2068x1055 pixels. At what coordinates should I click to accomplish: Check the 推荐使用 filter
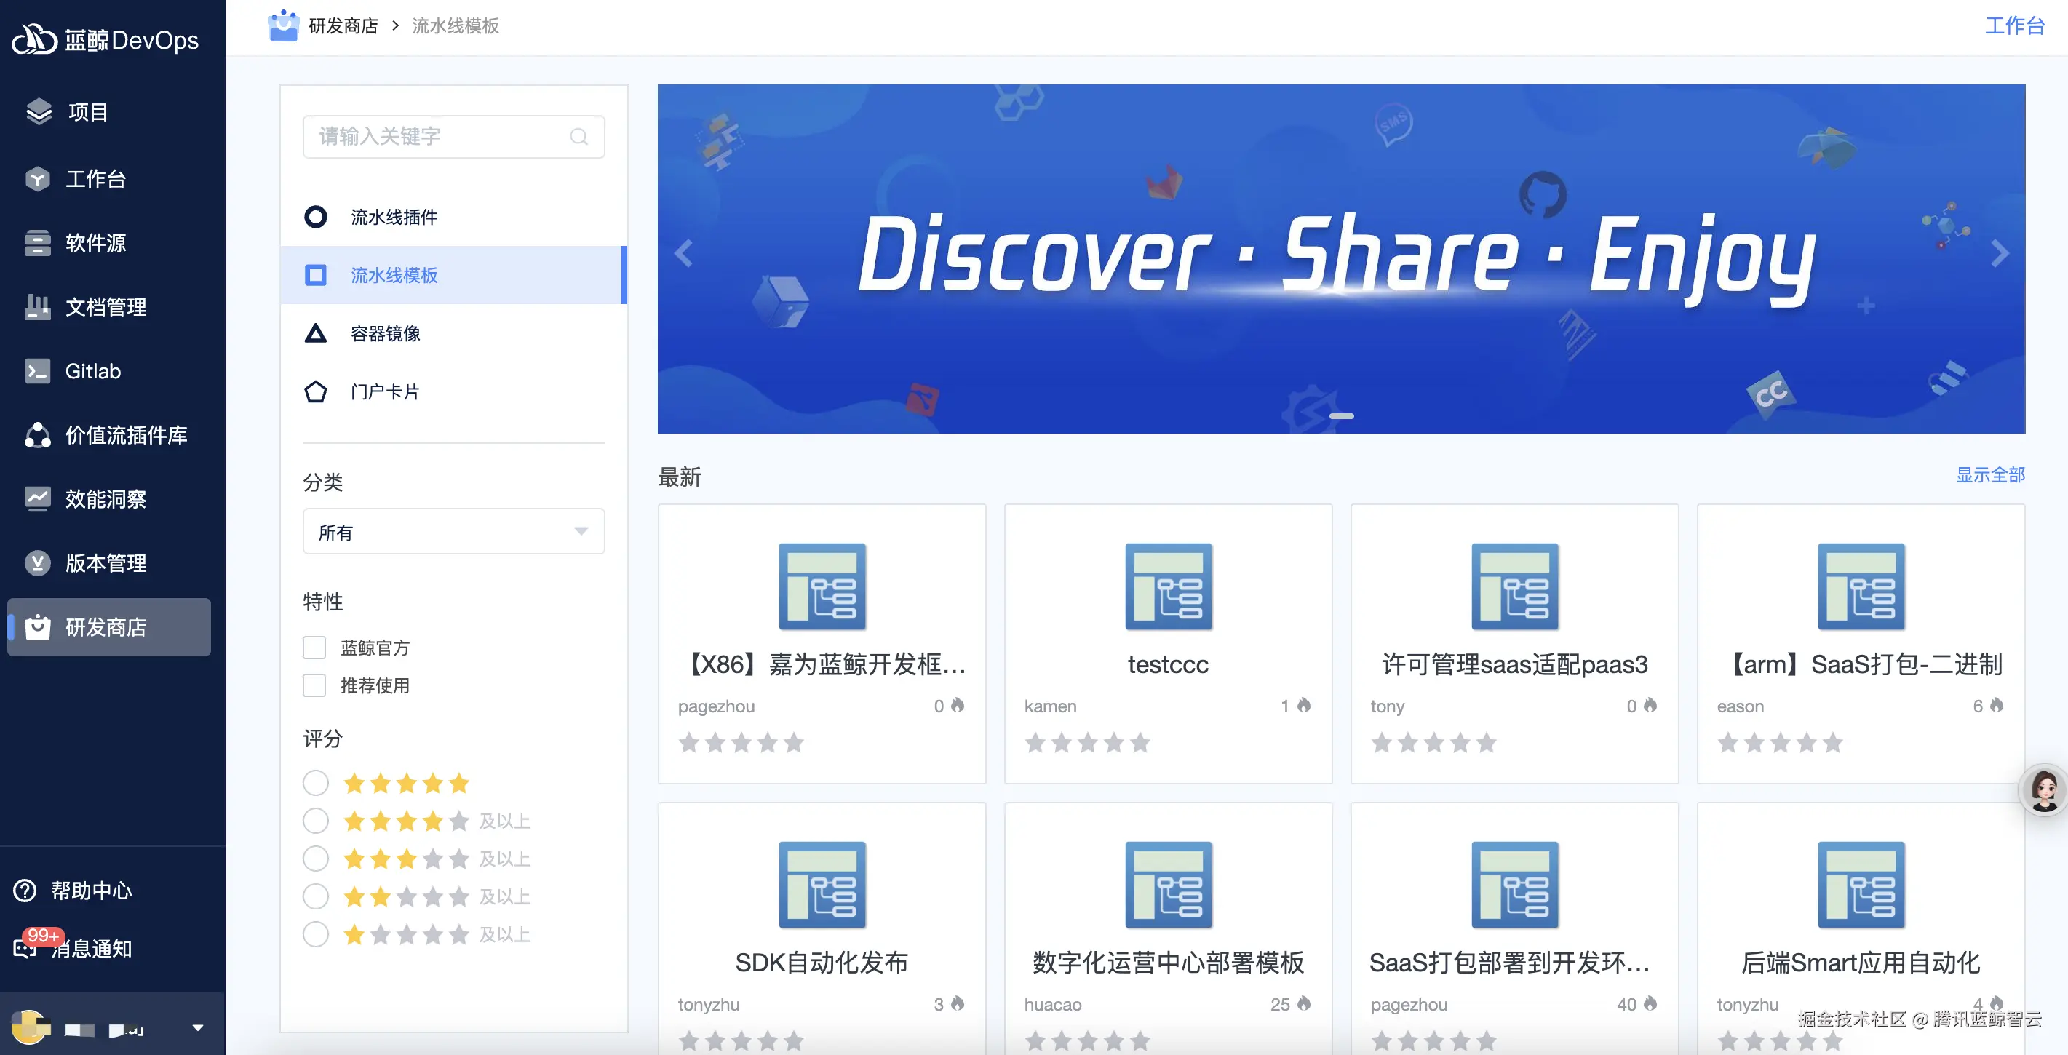pos(314,685)
